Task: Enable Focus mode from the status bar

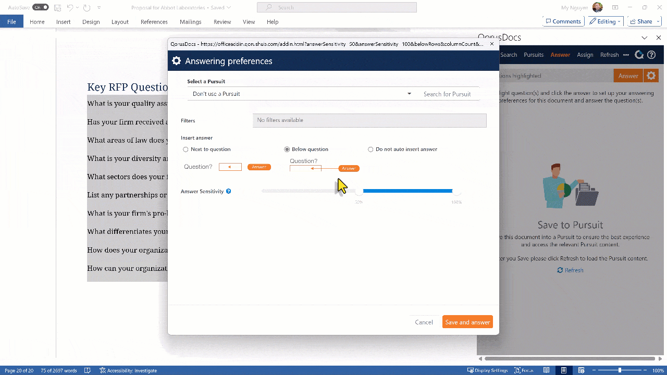Action: pos(523,370)
